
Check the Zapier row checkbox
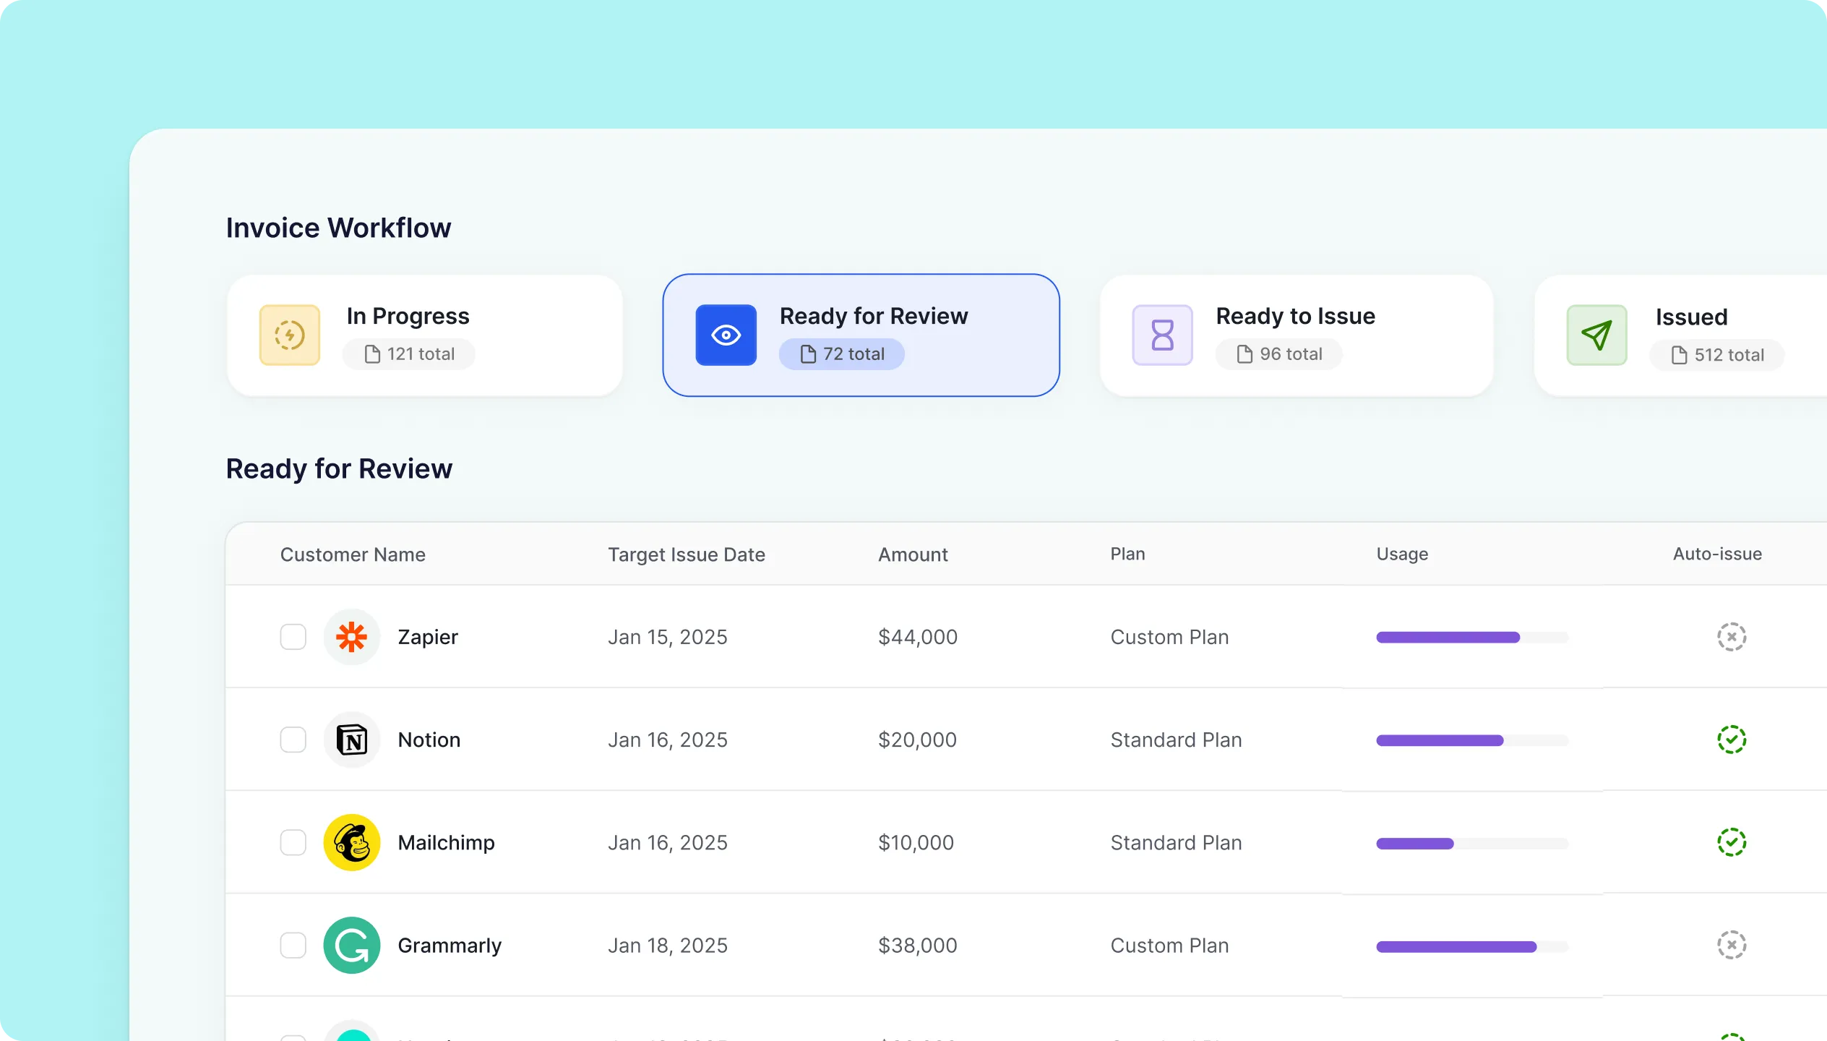click(293, 637)
